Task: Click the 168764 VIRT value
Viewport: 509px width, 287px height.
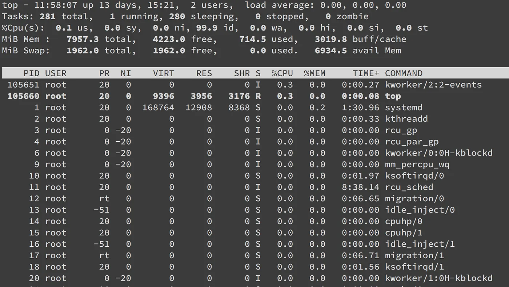Action: (x=158, y=108)
